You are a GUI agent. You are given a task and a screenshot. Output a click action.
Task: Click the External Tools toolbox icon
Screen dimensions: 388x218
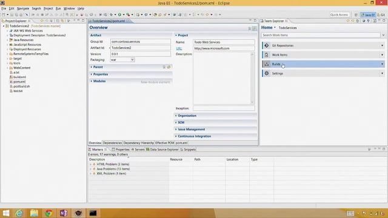[128, 15]
